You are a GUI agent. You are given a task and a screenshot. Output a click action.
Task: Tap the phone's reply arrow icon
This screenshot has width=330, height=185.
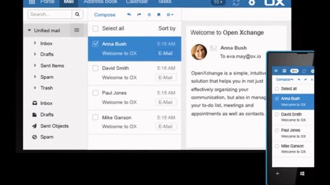299,80
